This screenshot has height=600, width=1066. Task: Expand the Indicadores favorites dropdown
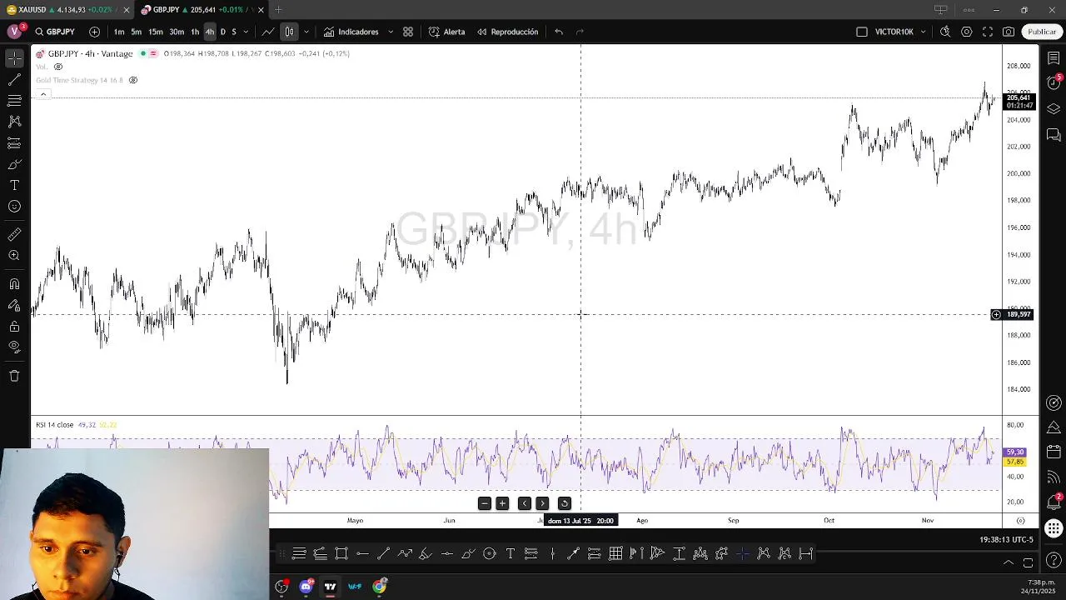390,32
